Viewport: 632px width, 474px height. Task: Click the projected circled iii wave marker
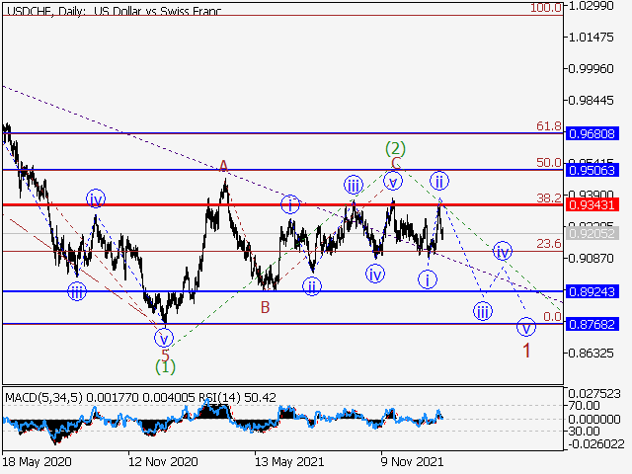(x=483, y=311)
